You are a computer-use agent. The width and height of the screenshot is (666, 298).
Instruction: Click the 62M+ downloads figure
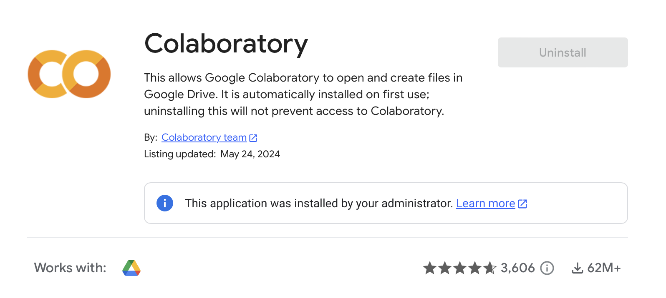pyautogui.click(x=604, y=268)
